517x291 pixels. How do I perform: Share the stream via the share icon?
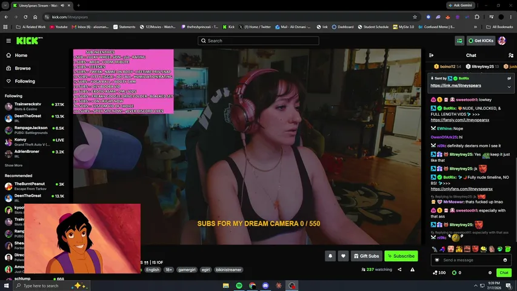tap(399, 270)
